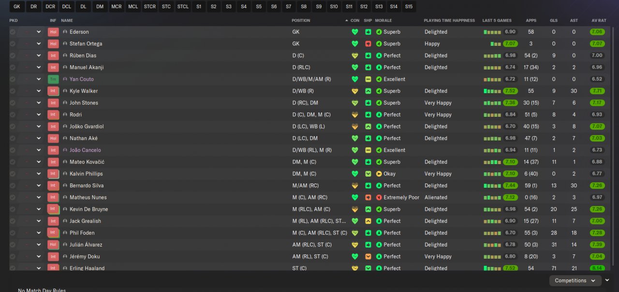Select the DM position button
The width and height of the screenshot is (619, 292).
[100, 7]
